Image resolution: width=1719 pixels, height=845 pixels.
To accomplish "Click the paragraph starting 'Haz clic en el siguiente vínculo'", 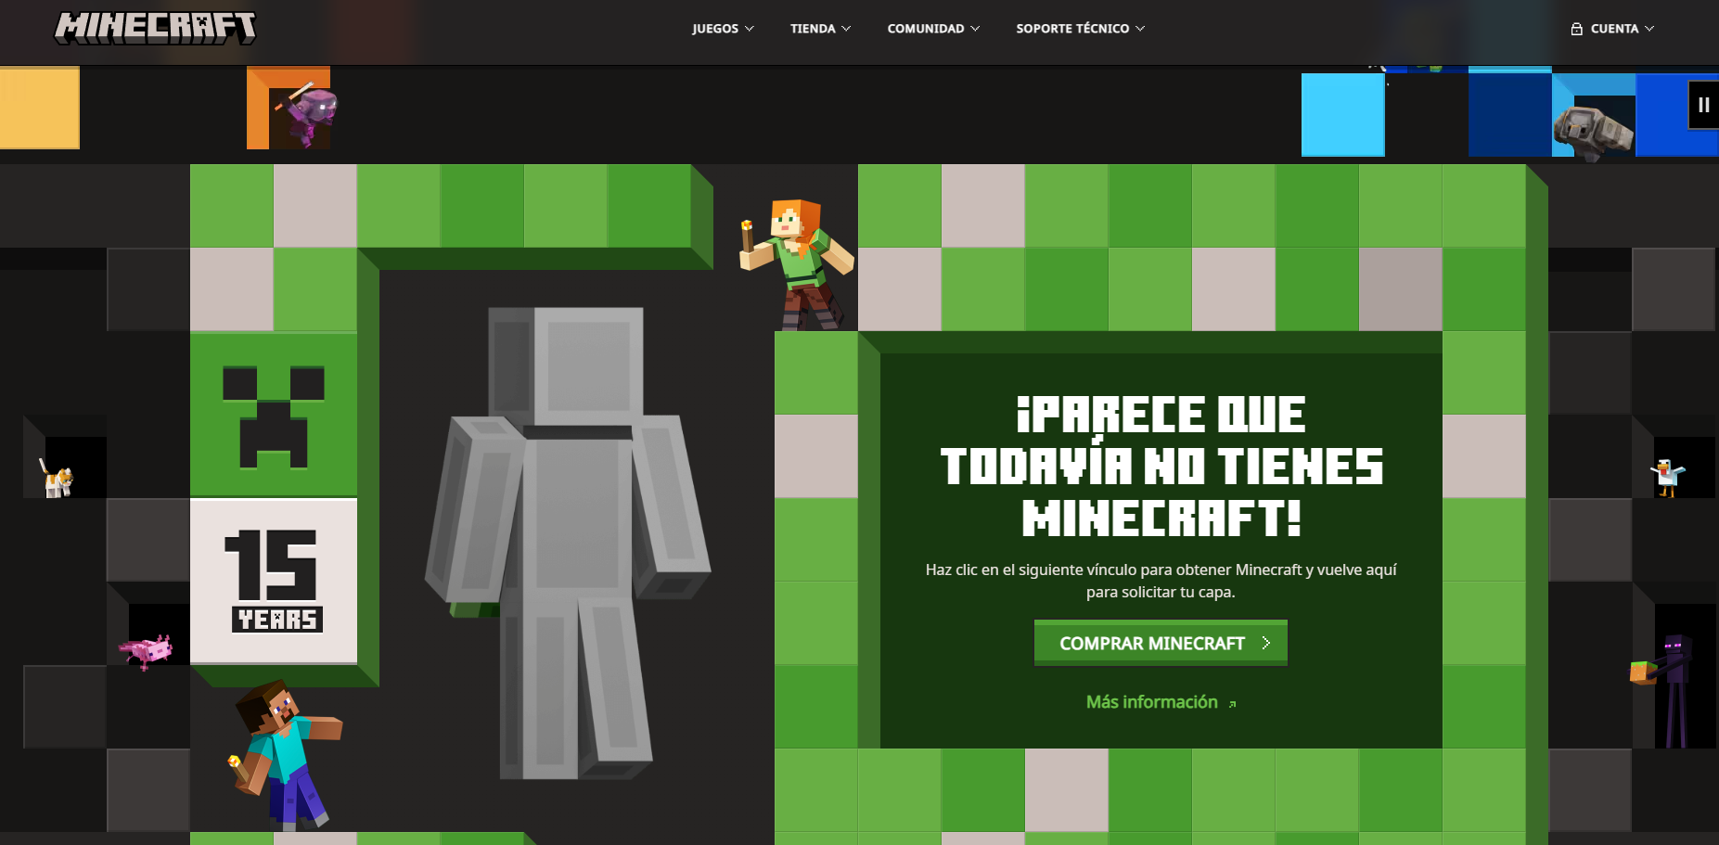I will (1161, 581).
